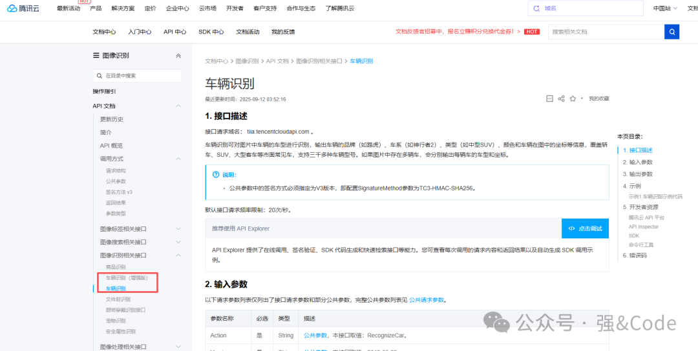
Task: Open 操作指引 in the sidebar
Action: point(104,91)
